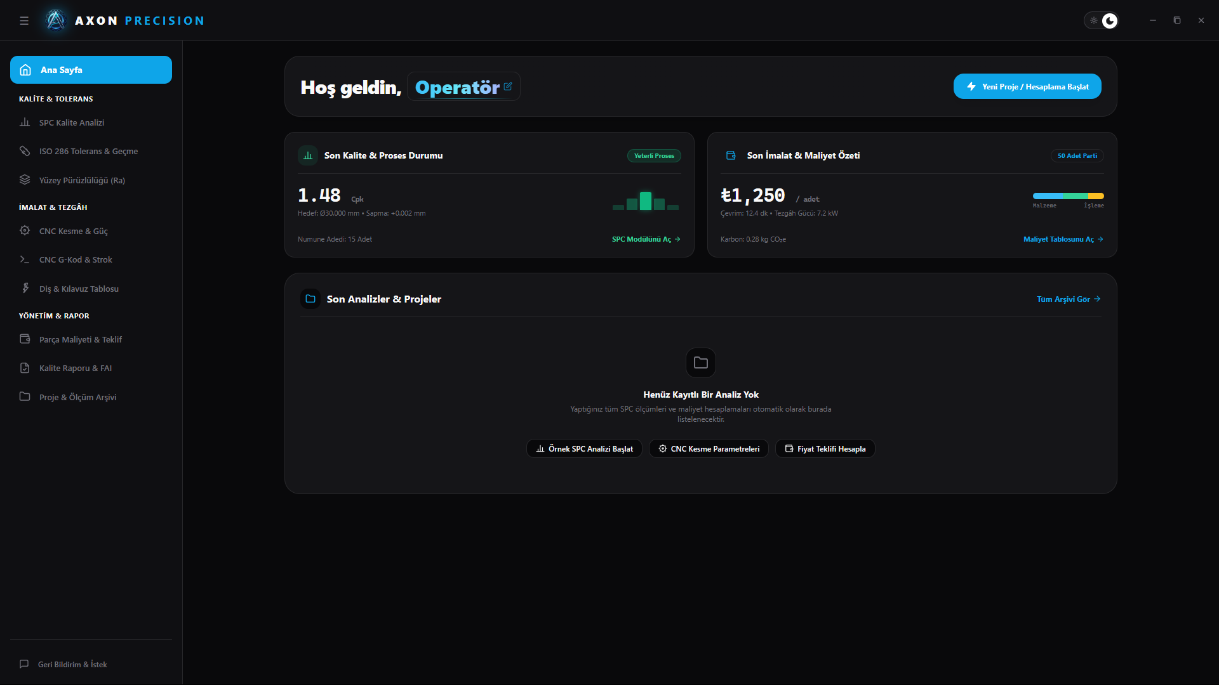Screen dimensions: 1219x685
Task: Select Ana Sayfa in the sidebar
Action: (91, 70)
